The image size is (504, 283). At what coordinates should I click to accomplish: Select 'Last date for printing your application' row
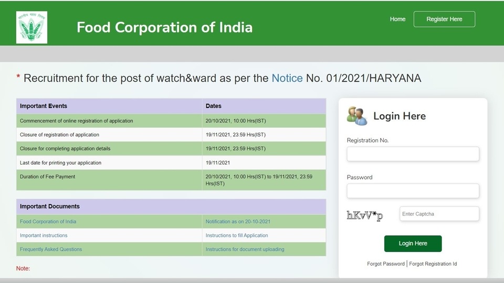click(x=171, y=162)
